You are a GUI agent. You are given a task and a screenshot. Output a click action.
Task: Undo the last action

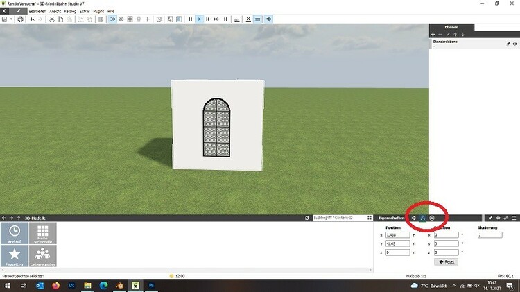[32, 19]
